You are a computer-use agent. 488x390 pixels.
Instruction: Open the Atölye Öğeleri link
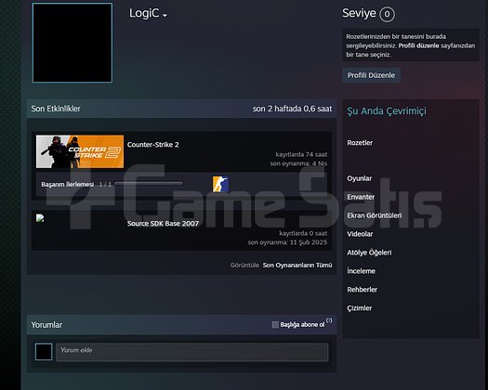(369, 253)
